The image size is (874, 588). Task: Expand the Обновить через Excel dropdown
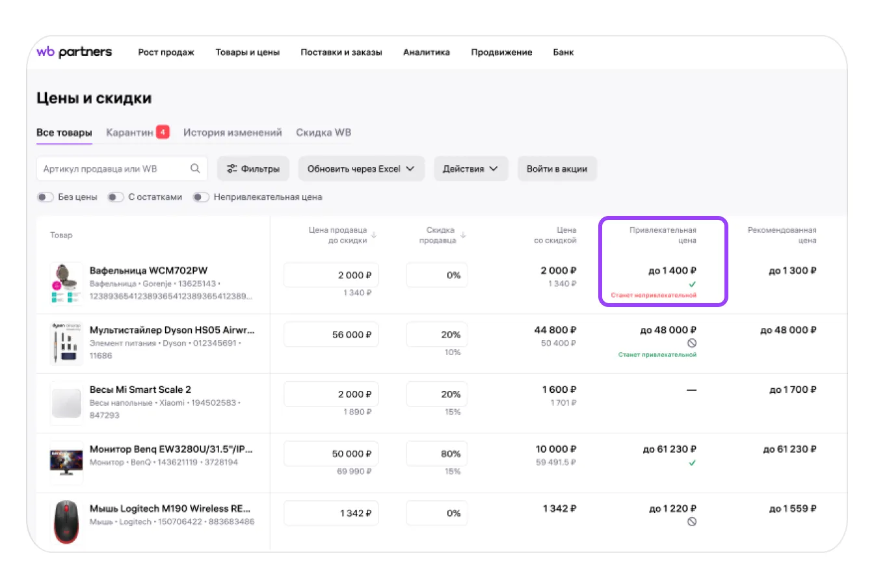point(362,168)
